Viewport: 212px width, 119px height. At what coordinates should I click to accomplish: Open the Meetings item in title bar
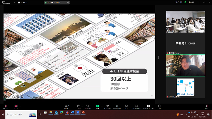[x=23, y=2]
